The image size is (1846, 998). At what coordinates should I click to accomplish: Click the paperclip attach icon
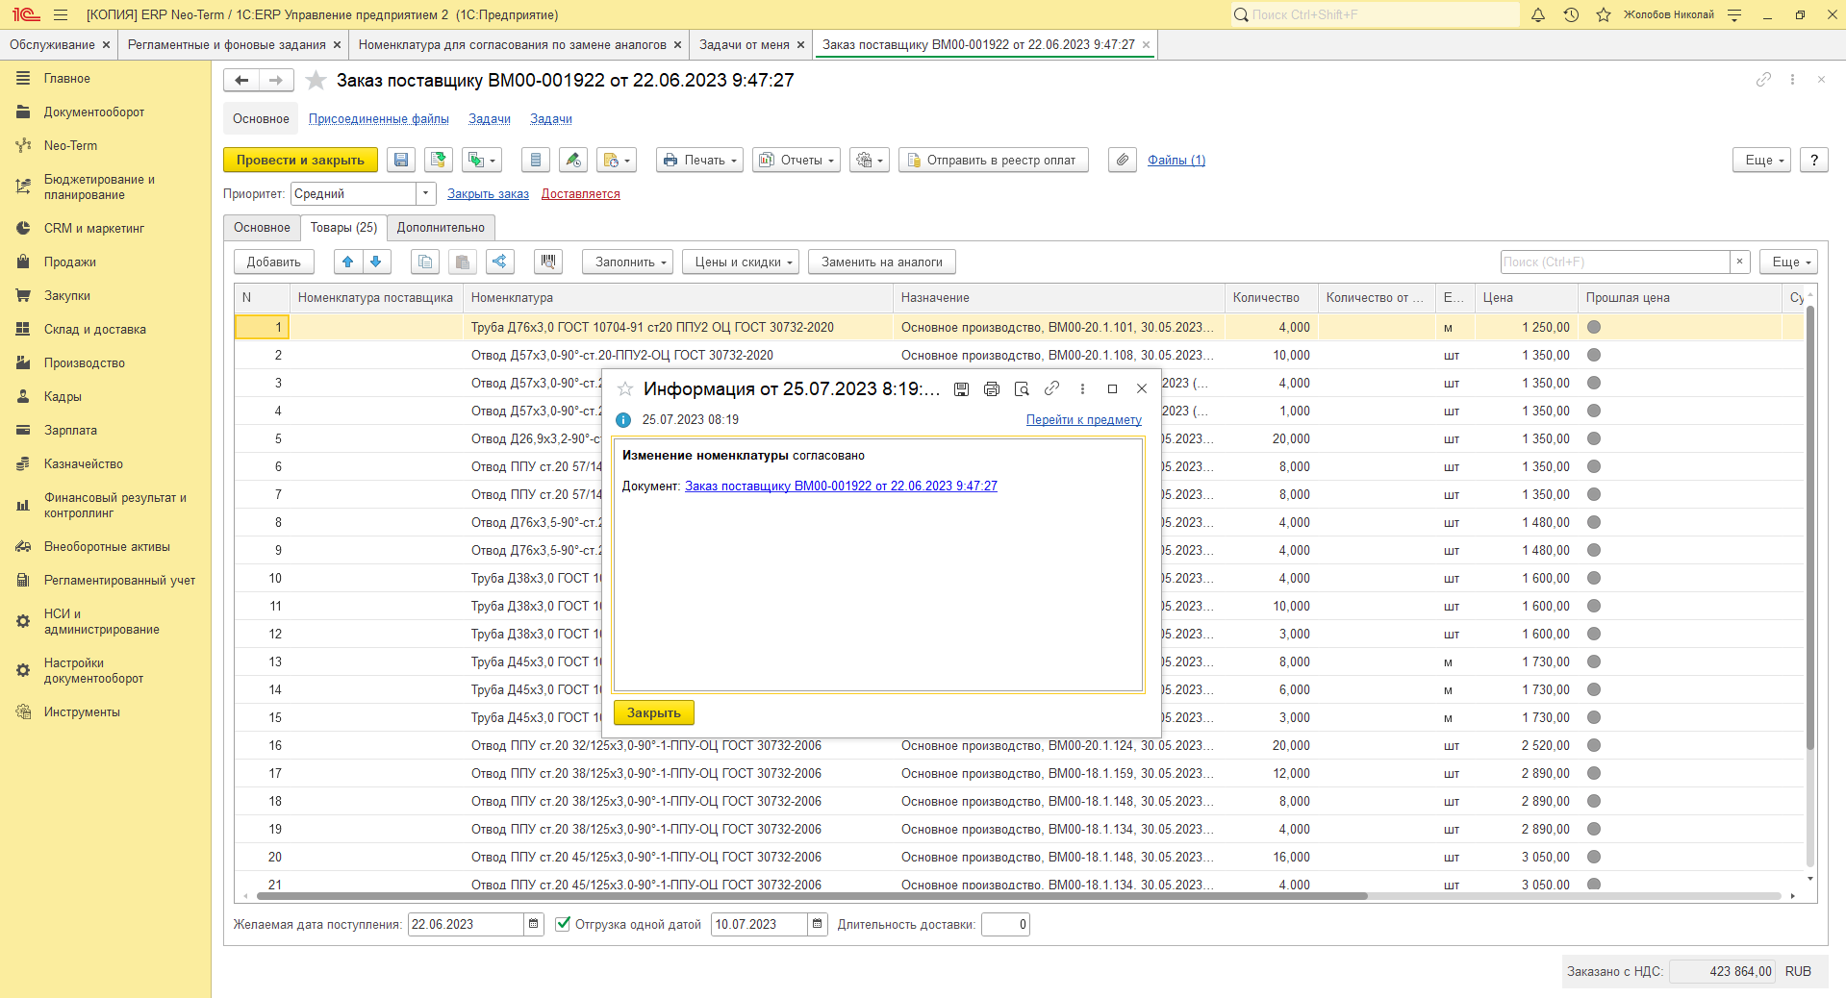1123,161
